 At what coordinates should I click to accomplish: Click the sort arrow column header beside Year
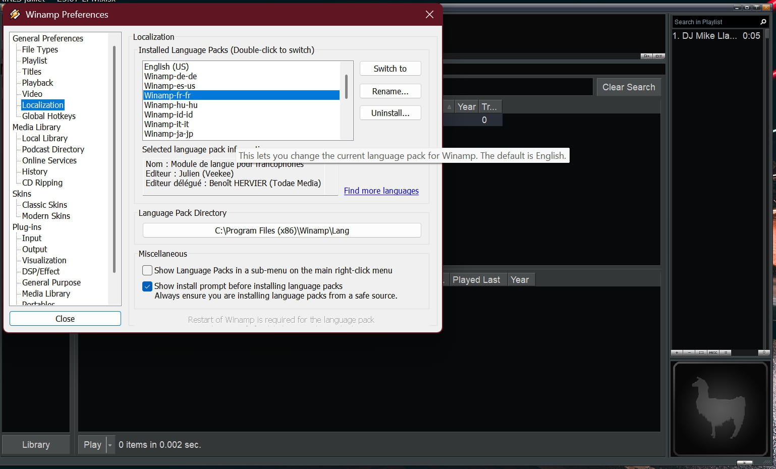449,107
